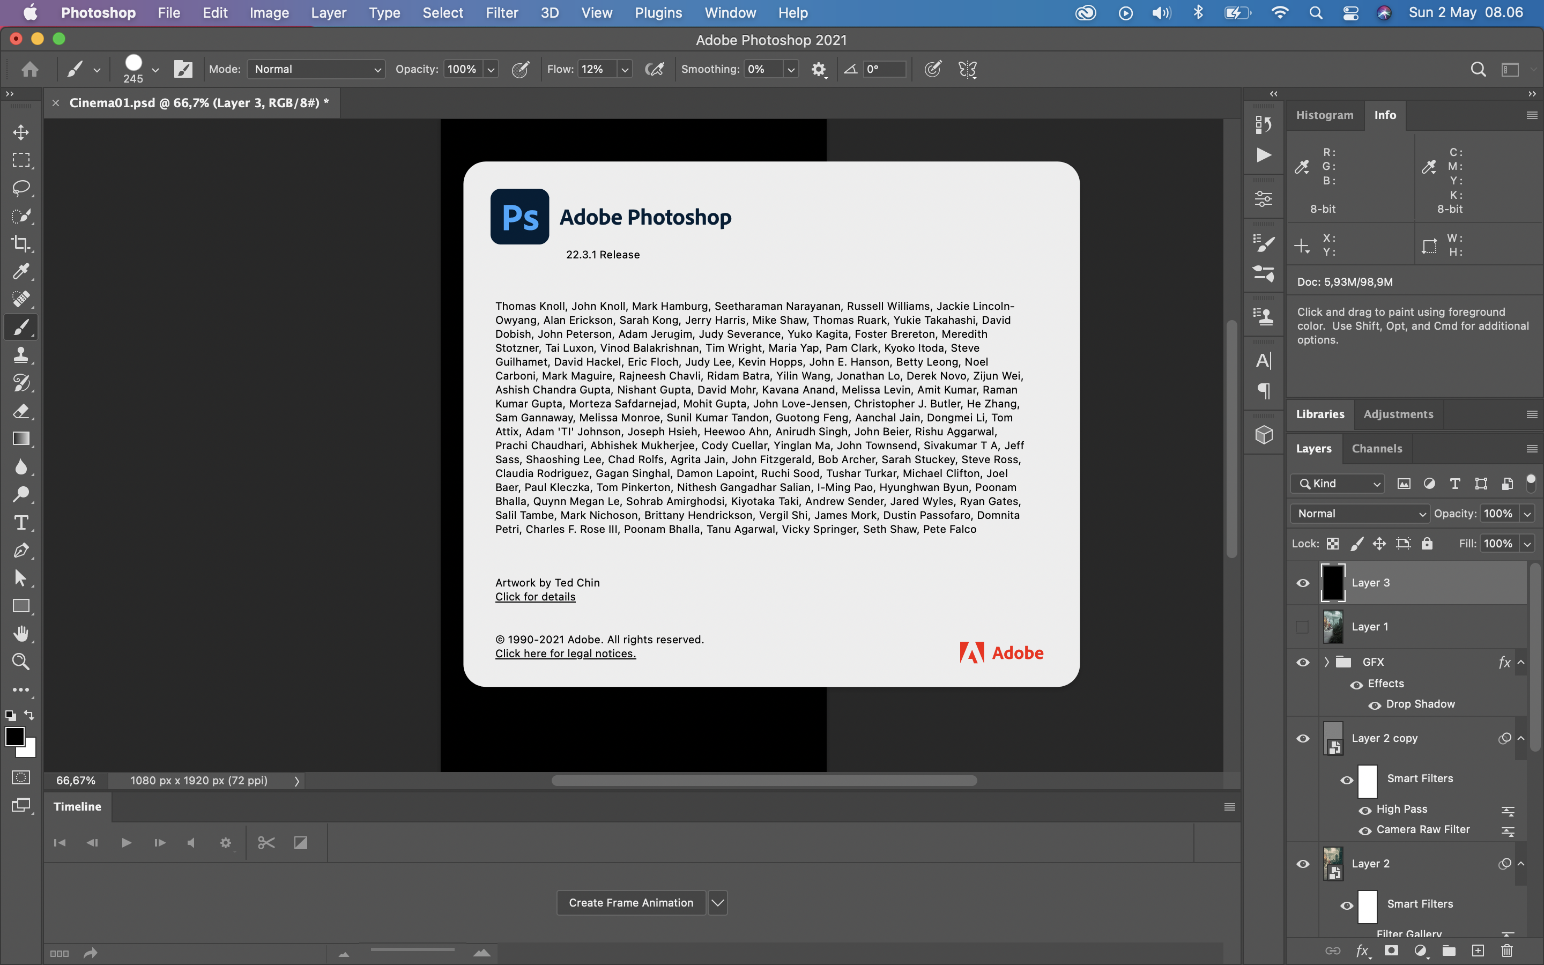Open layer blend mode Normal dropdown
This screenshot has width=1544, height=965.
[x=1360, y=514]
